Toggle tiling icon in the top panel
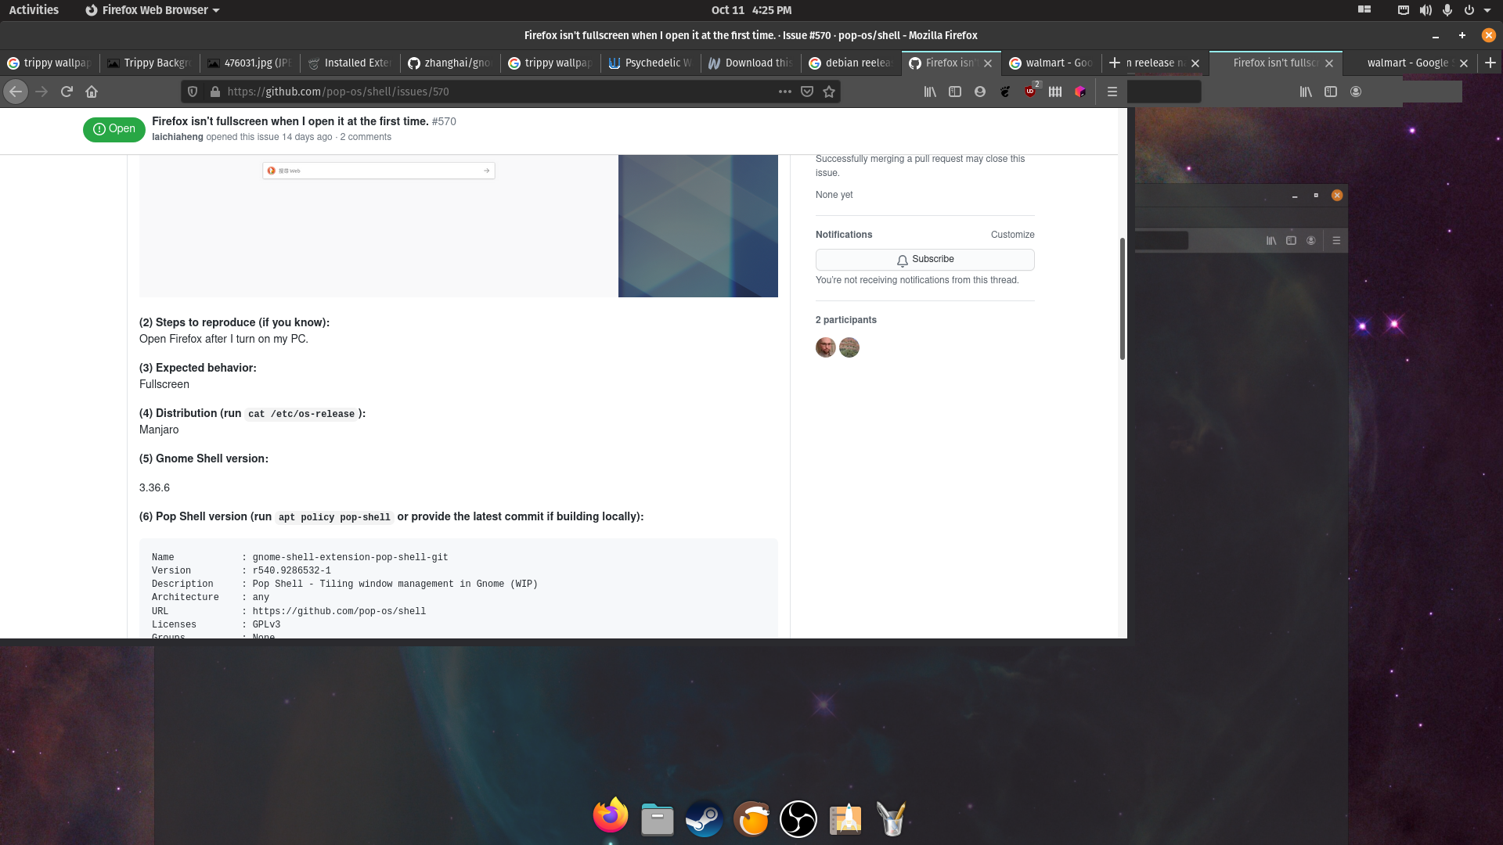 click(x=1364, y=10)
